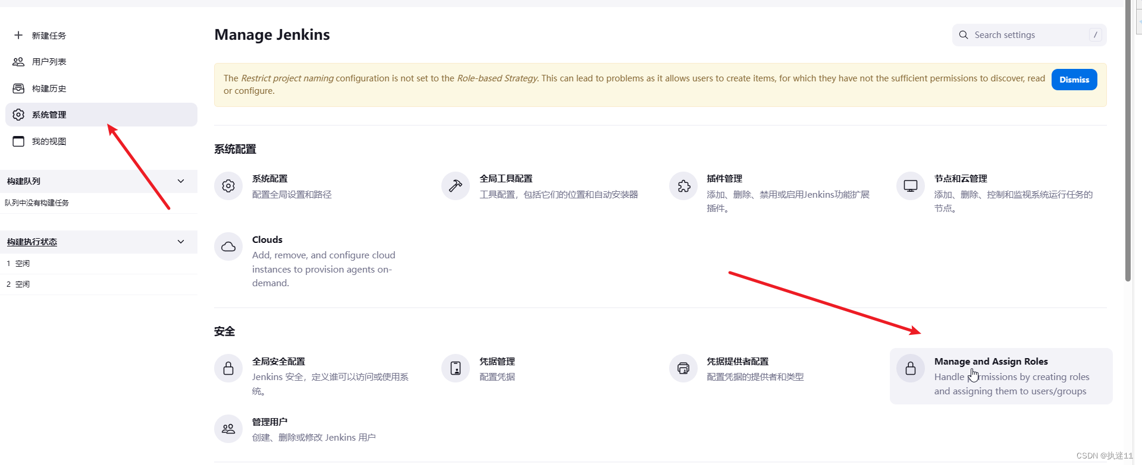Image resolution: width=1142 pixels, height=465 pixels.
Task: Click the 安全 section heading
Action: (224, 331)
